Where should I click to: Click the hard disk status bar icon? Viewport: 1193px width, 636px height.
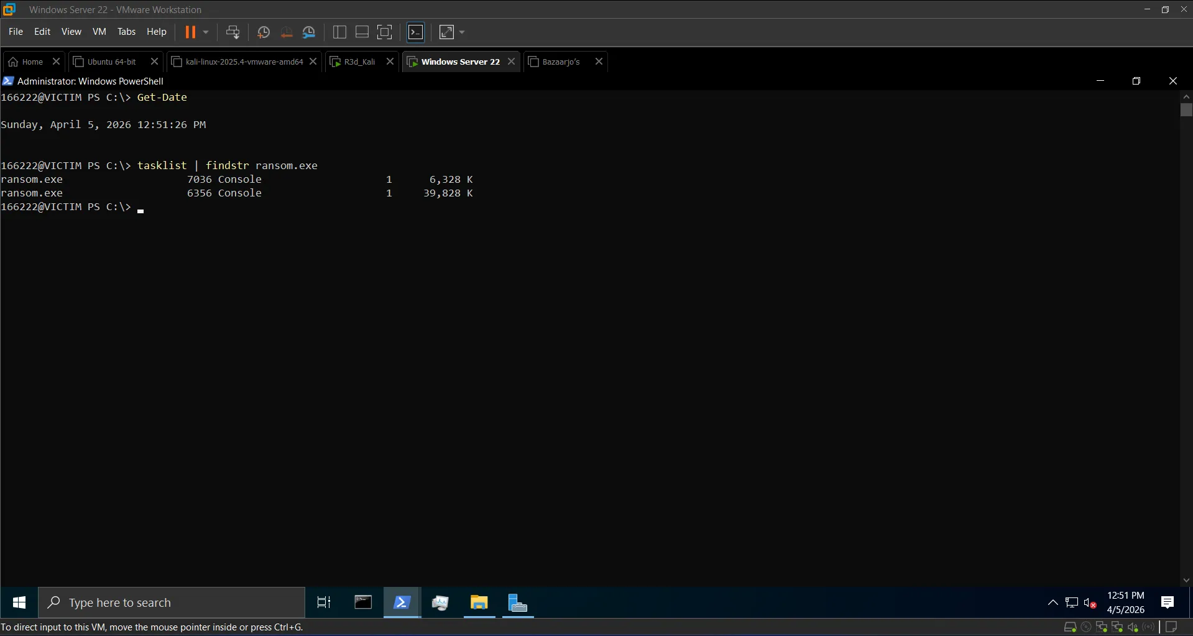[x=1071, y=627]
